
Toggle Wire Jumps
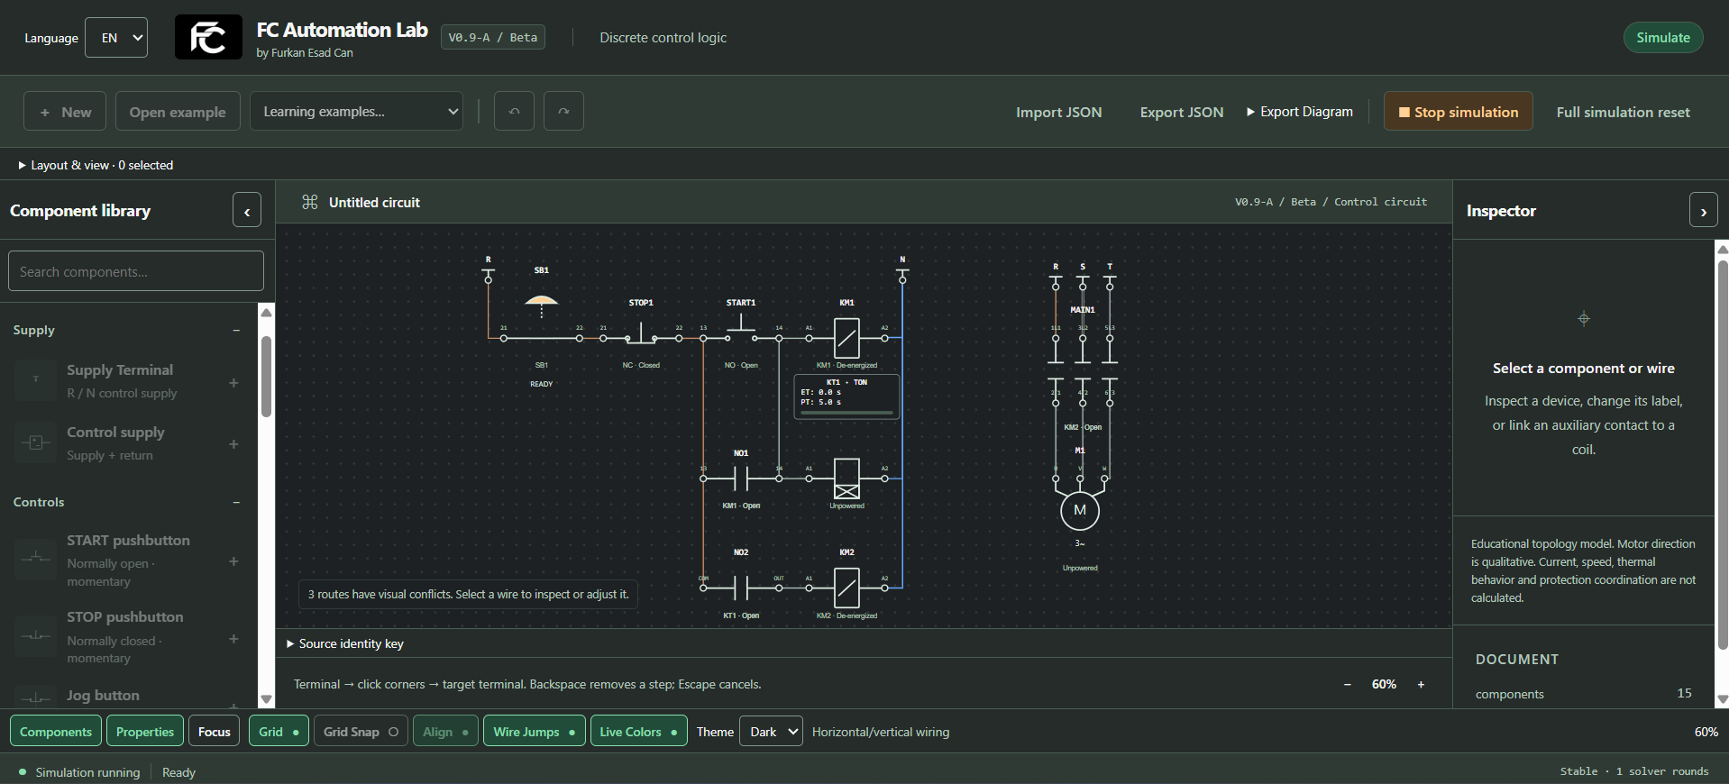[x=534, y=732]
